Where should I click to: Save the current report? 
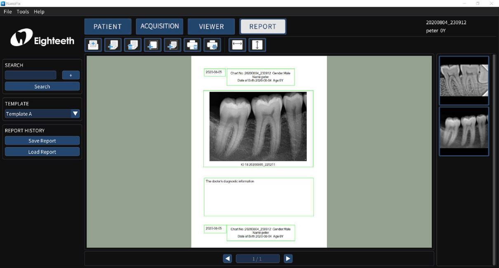tap(42, 140)
